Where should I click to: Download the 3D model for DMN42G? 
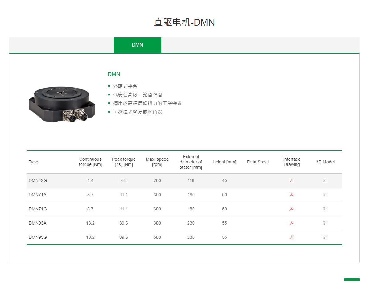tap(325, 180)
